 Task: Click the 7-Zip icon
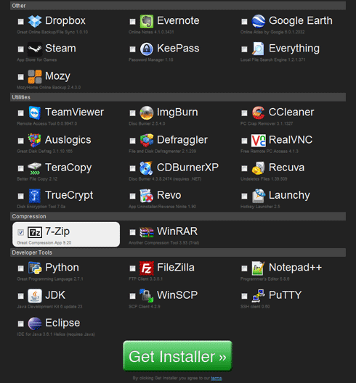[34, 232]
